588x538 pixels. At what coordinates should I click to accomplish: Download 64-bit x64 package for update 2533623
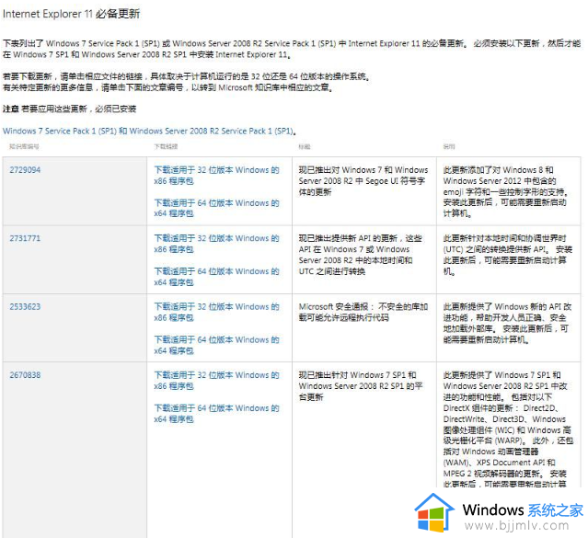click(217, 345)
